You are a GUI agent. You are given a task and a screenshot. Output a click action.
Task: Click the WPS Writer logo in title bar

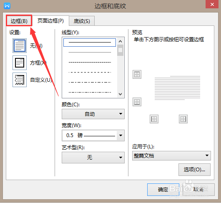[7, 6]
